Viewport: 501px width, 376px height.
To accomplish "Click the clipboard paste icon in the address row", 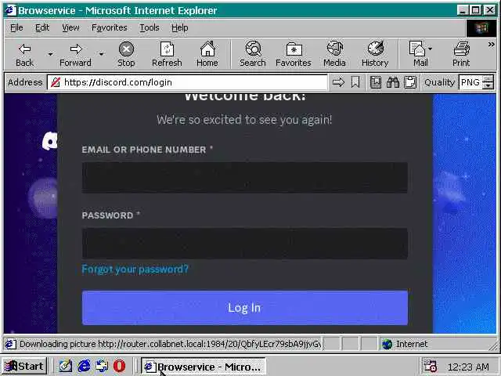I will click(x=410, y=82).
